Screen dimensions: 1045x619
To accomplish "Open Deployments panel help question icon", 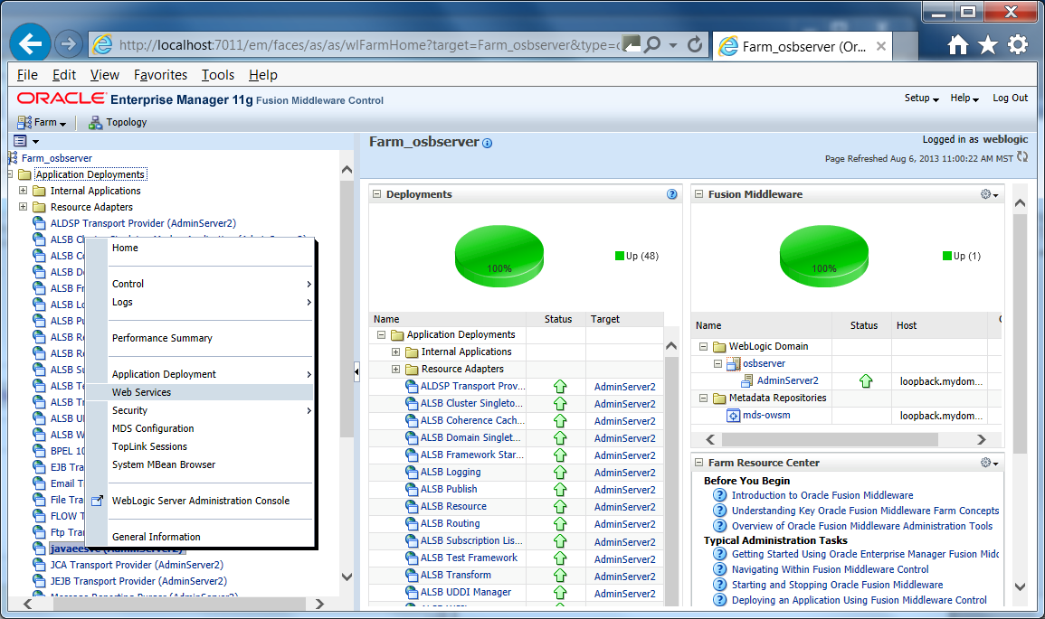I will point(671,194).
